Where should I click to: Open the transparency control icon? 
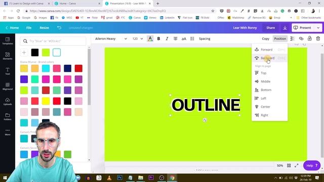[x=293, y=38]
